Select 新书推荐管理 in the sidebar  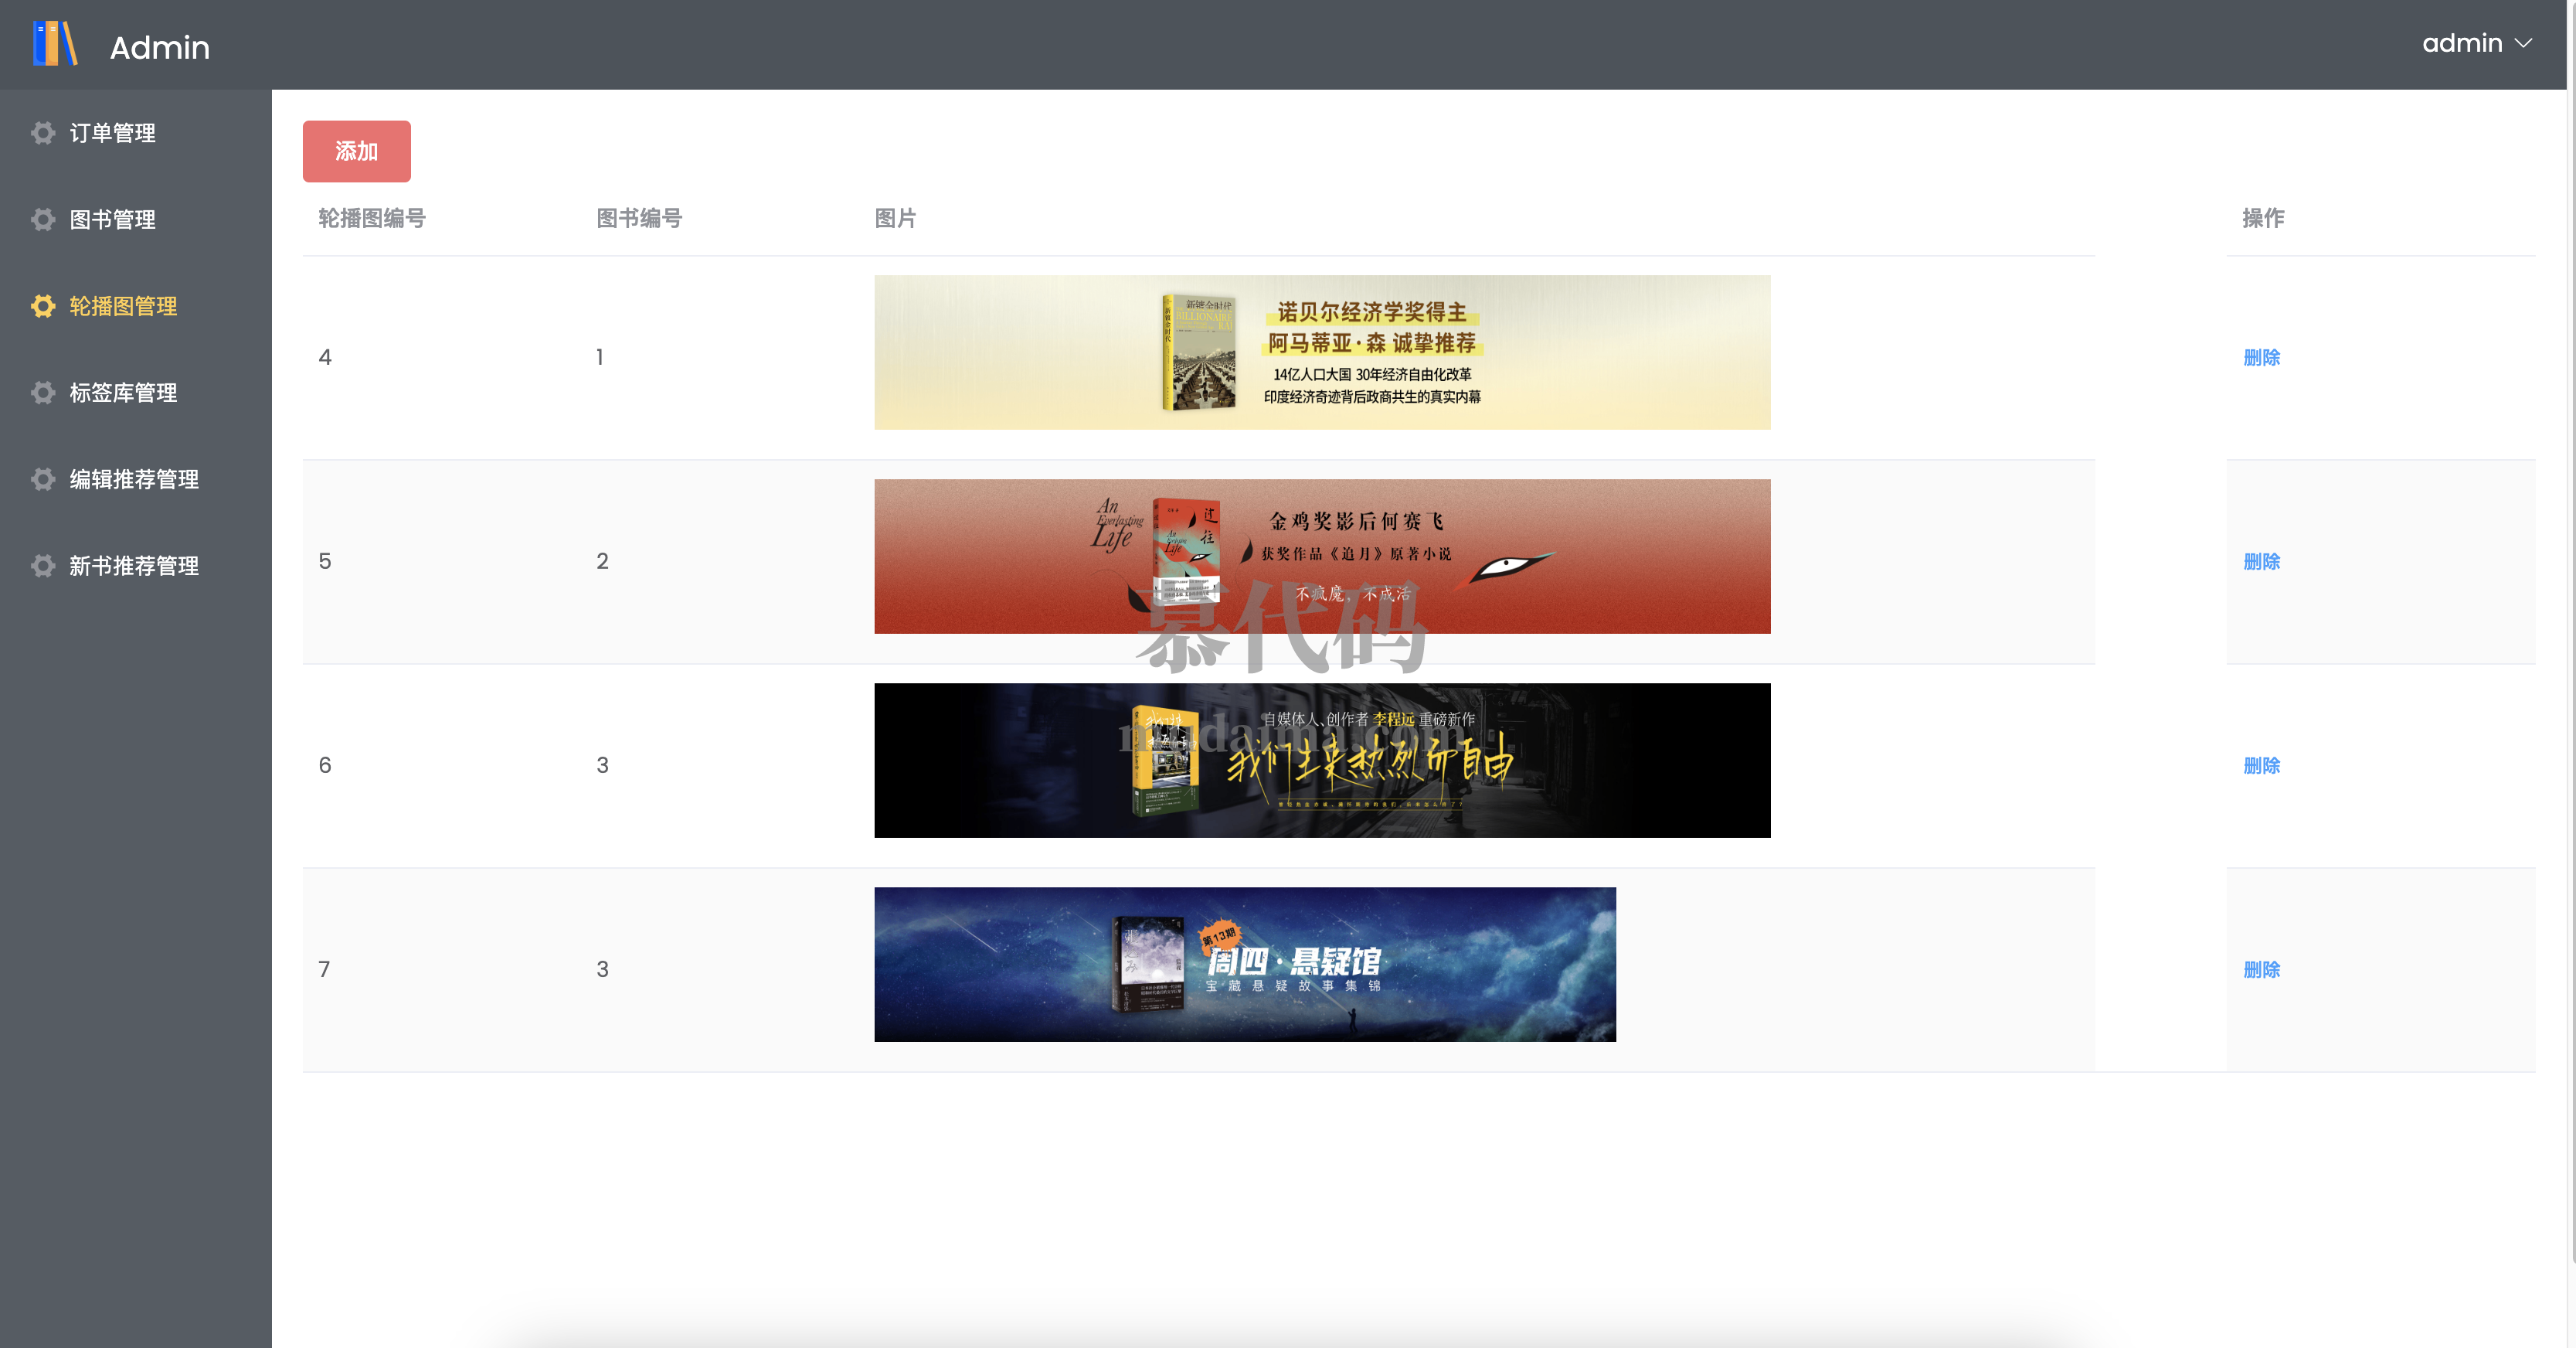pos(134,566)
